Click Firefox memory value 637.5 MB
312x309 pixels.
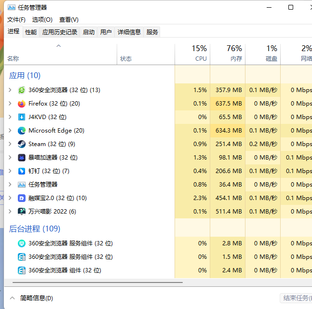(x=229, y=104)
